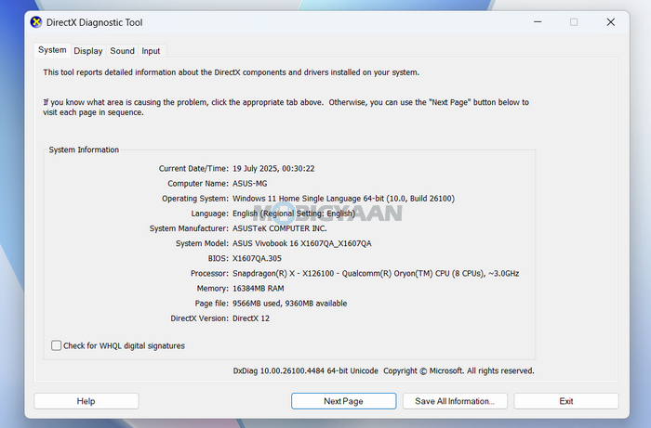
Task: Select the date value '19 July 2025, 00:30:22'
Action: click(x=273, y=169)
